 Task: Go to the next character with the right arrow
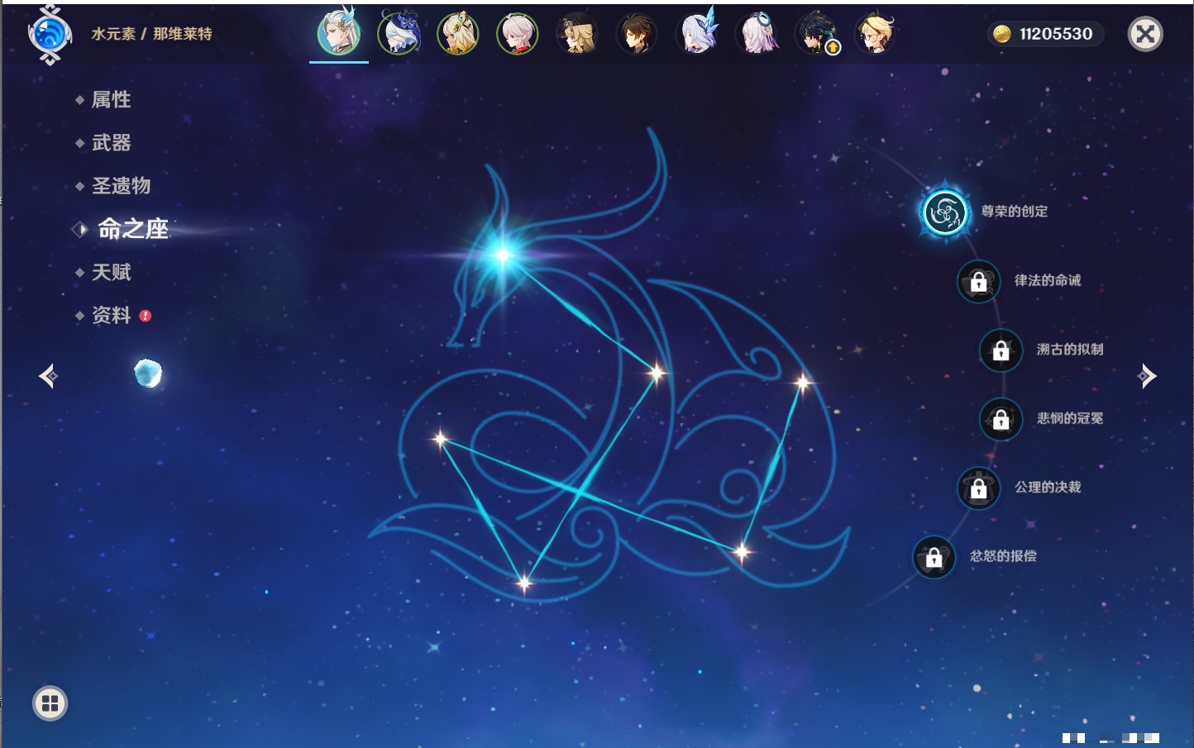[1147, 376]
